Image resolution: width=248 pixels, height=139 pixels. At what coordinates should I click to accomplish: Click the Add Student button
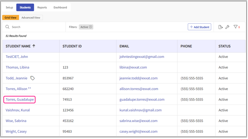pos(199,27)
